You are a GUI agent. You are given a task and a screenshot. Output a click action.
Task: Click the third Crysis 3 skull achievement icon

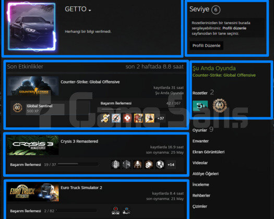click(x=138, y=165)
